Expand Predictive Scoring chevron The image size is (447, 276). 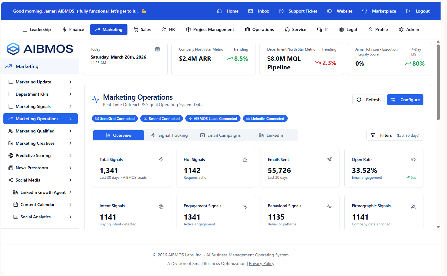click(70, 155)
